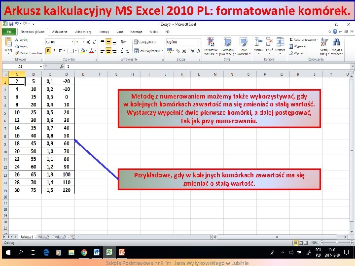Click the Format Painter (Malarz formatów) brush

point(17,53)
